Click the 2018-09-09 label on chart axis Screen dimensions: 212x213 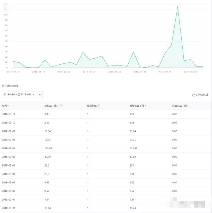(190, 72)
